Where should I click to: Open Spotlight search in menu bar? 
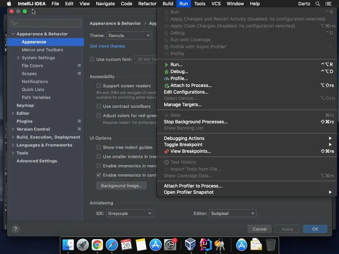[317, 4]
